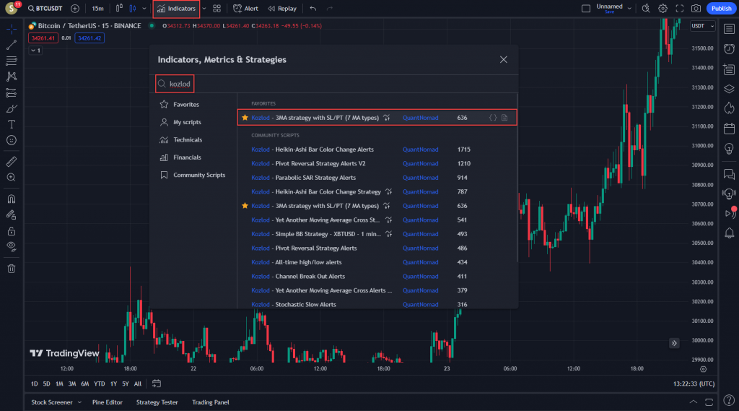Open the Trading Panel tab
Screen dimensions: 739x411
click(x=210, y=402)
